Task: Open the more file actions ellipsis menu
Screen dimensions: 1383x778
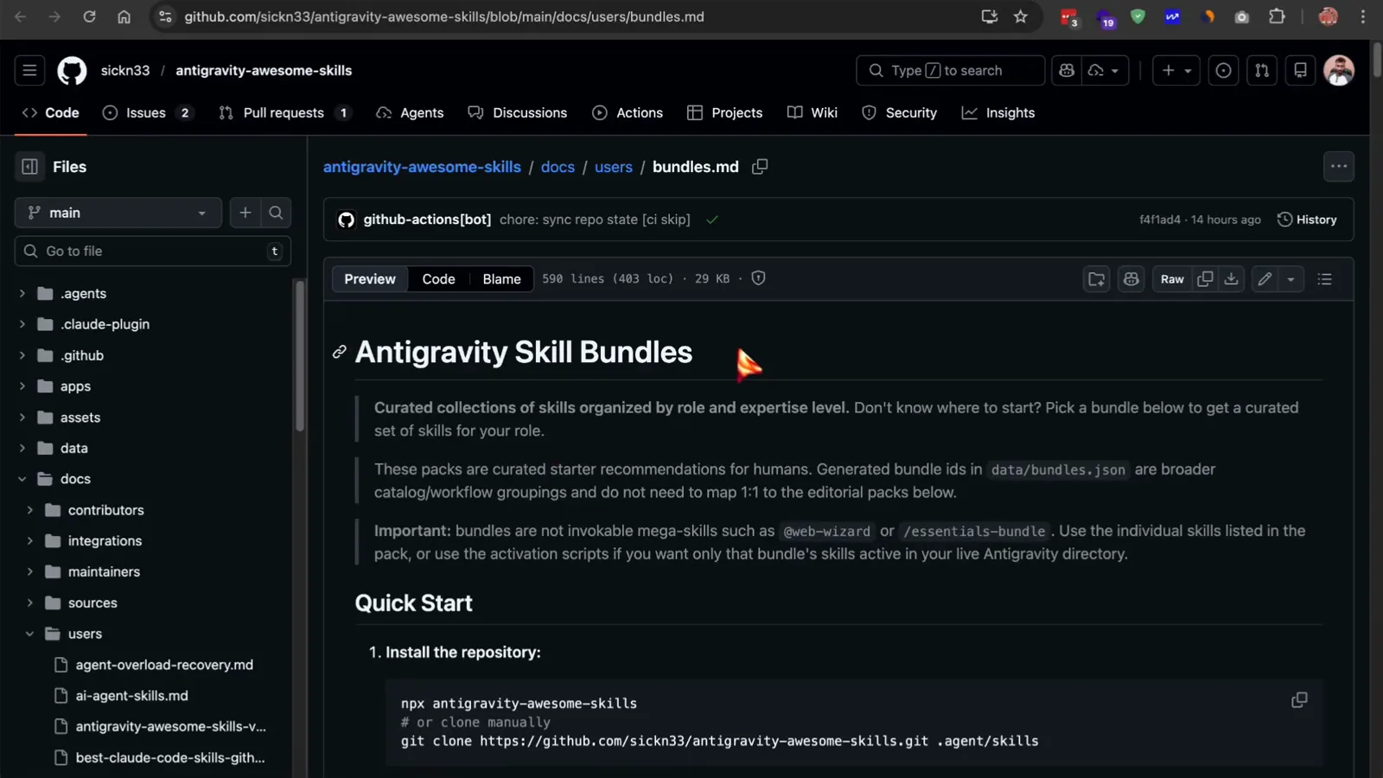Action: coord(1339,166)
